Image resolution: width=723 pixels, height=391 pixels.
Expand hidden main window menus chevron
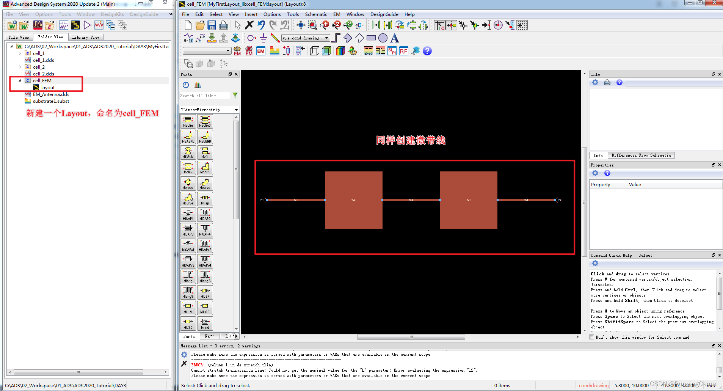pos(171,14)
